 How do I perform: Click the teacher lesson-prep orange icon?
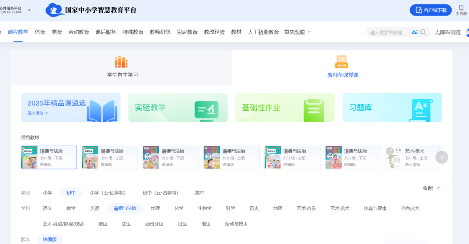(342, 62)
